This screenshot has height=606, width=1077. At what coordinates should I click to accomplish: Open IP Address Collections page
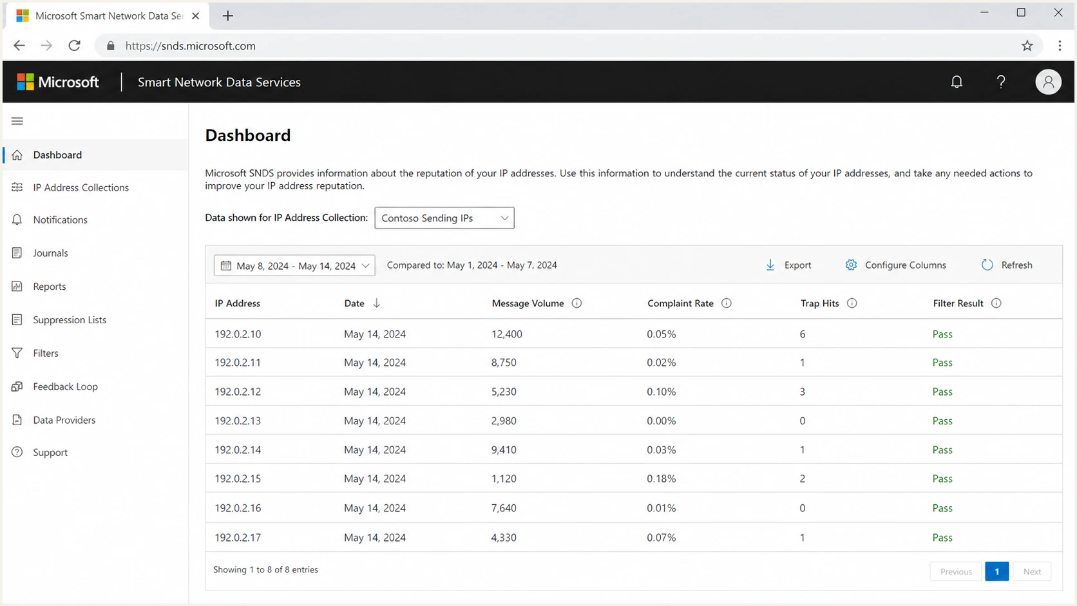click(x=81, y=187)
